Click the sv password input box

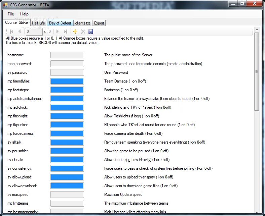tap(67, 72)
